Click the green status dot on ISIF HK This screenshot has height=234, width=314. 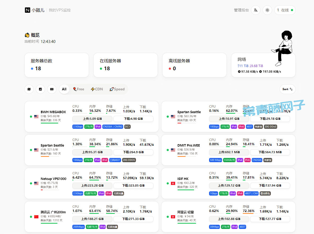pos(168,183)
